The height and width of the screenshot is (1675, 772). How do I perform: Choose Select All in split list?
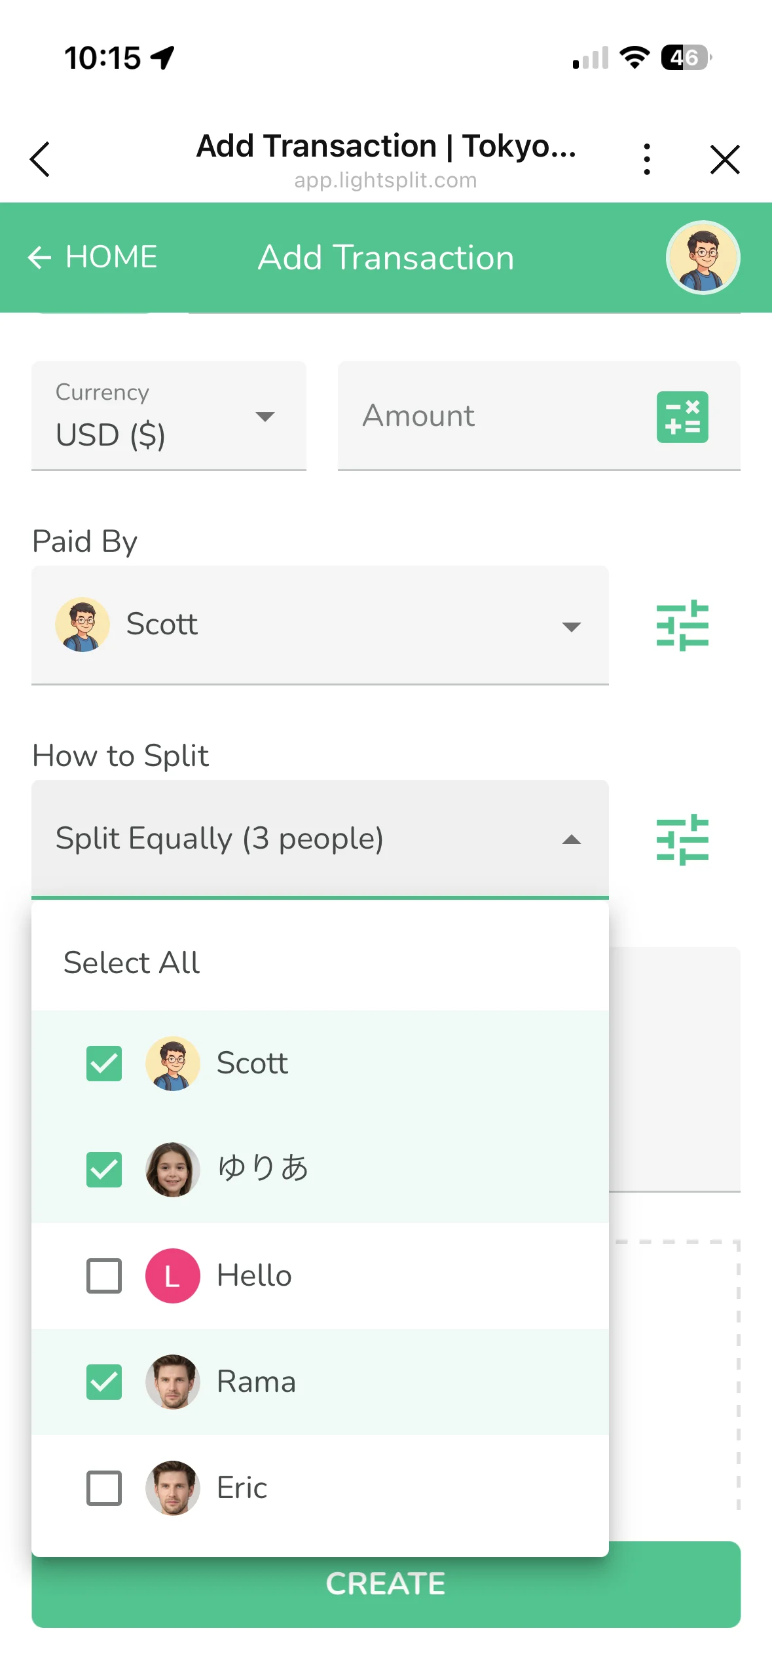(x=132, y=963)
